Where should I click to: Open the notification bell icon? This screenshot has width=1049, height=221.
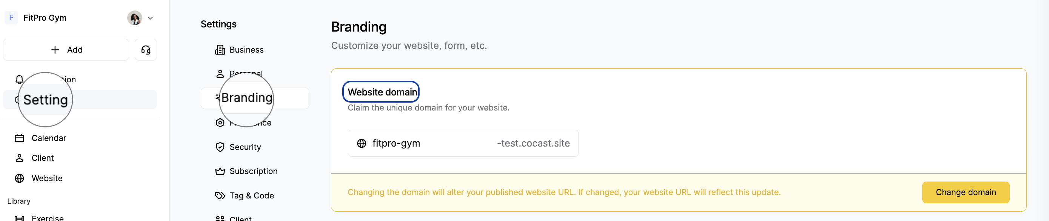coord(19,79)
